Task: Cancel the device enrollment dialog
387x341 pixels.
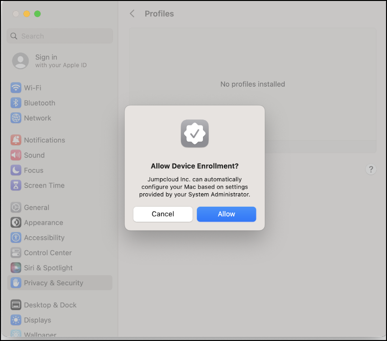Action: pos(163,214)
